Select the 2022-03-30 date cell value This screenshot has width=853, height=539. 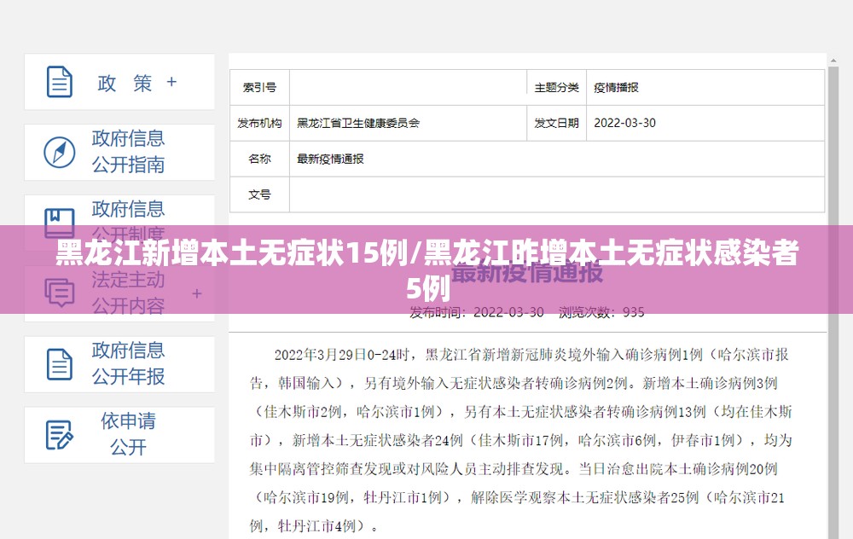[x=624, y=123]
